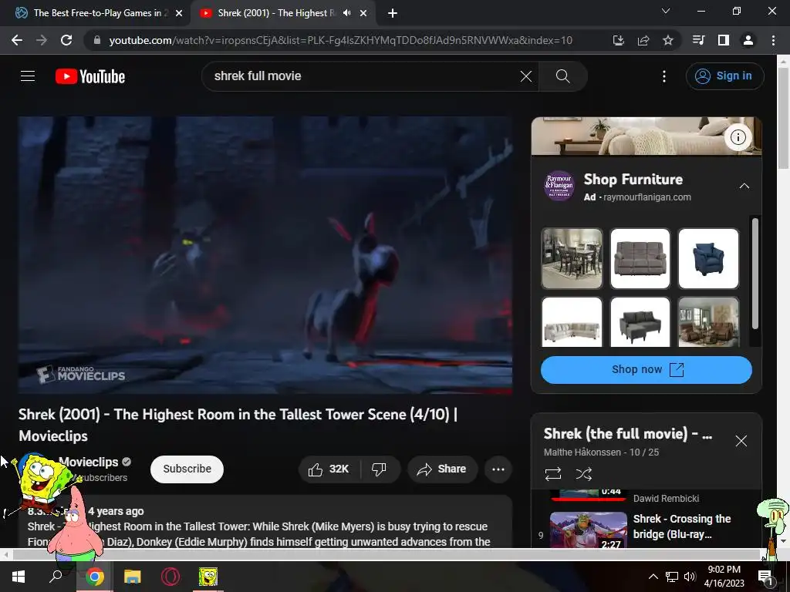Viewport: 790px width, 592px height.
Task: Open more actions ellipsis under video
Action: click(498, 469)
